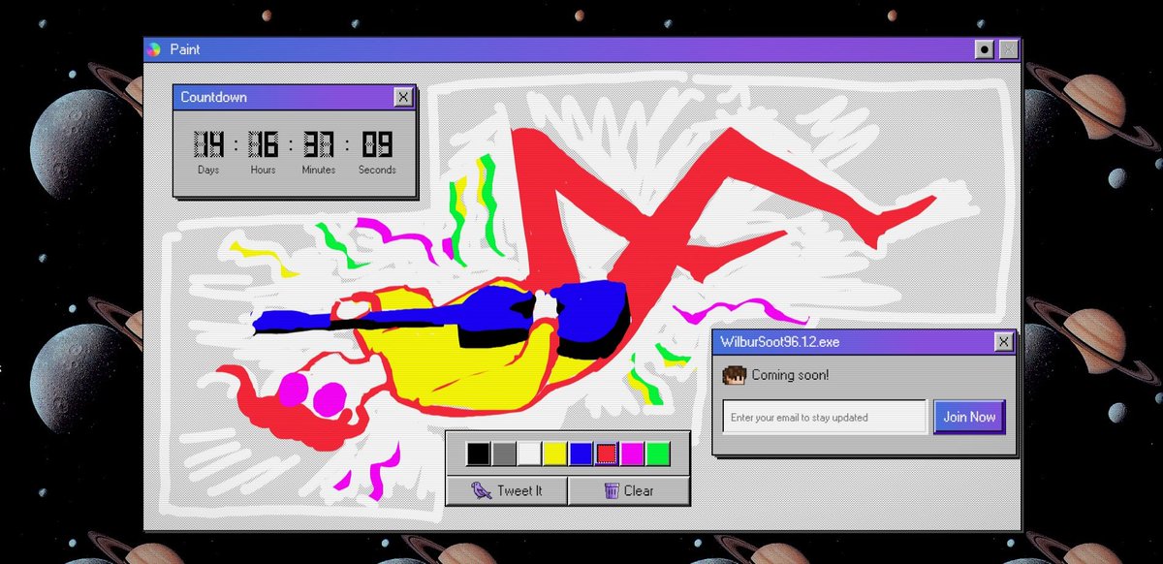Select the black color swatch

[x=478, y=454]
